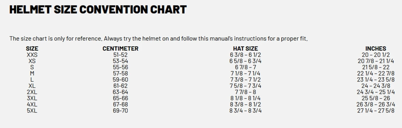Click the 55-56 centimeter value
The width and height of the screenshot is (402, 128).
click(x=120, y=67)
